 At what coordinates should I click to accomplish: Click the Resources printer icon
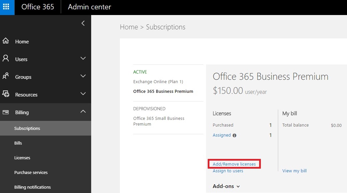point(6,94)
